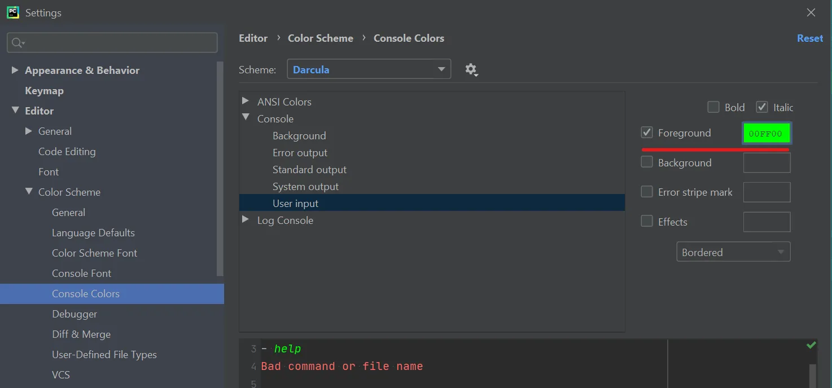Select System output item
832x388 pixels.
(x=305, y=186)
